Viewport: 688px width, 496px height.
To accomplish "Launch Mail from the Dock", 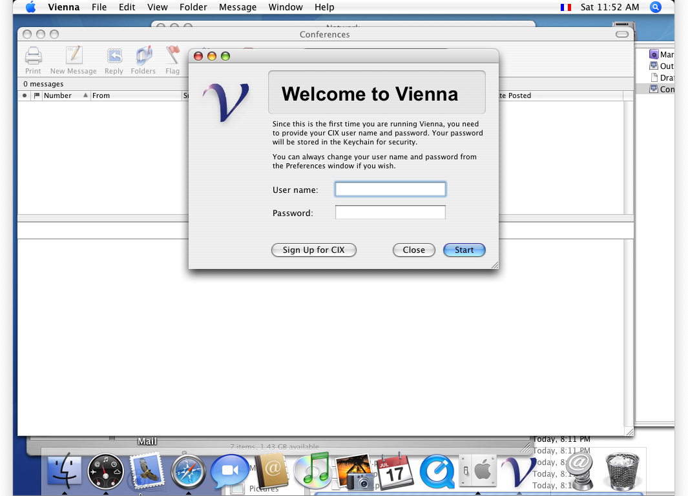I will point(147,471).
